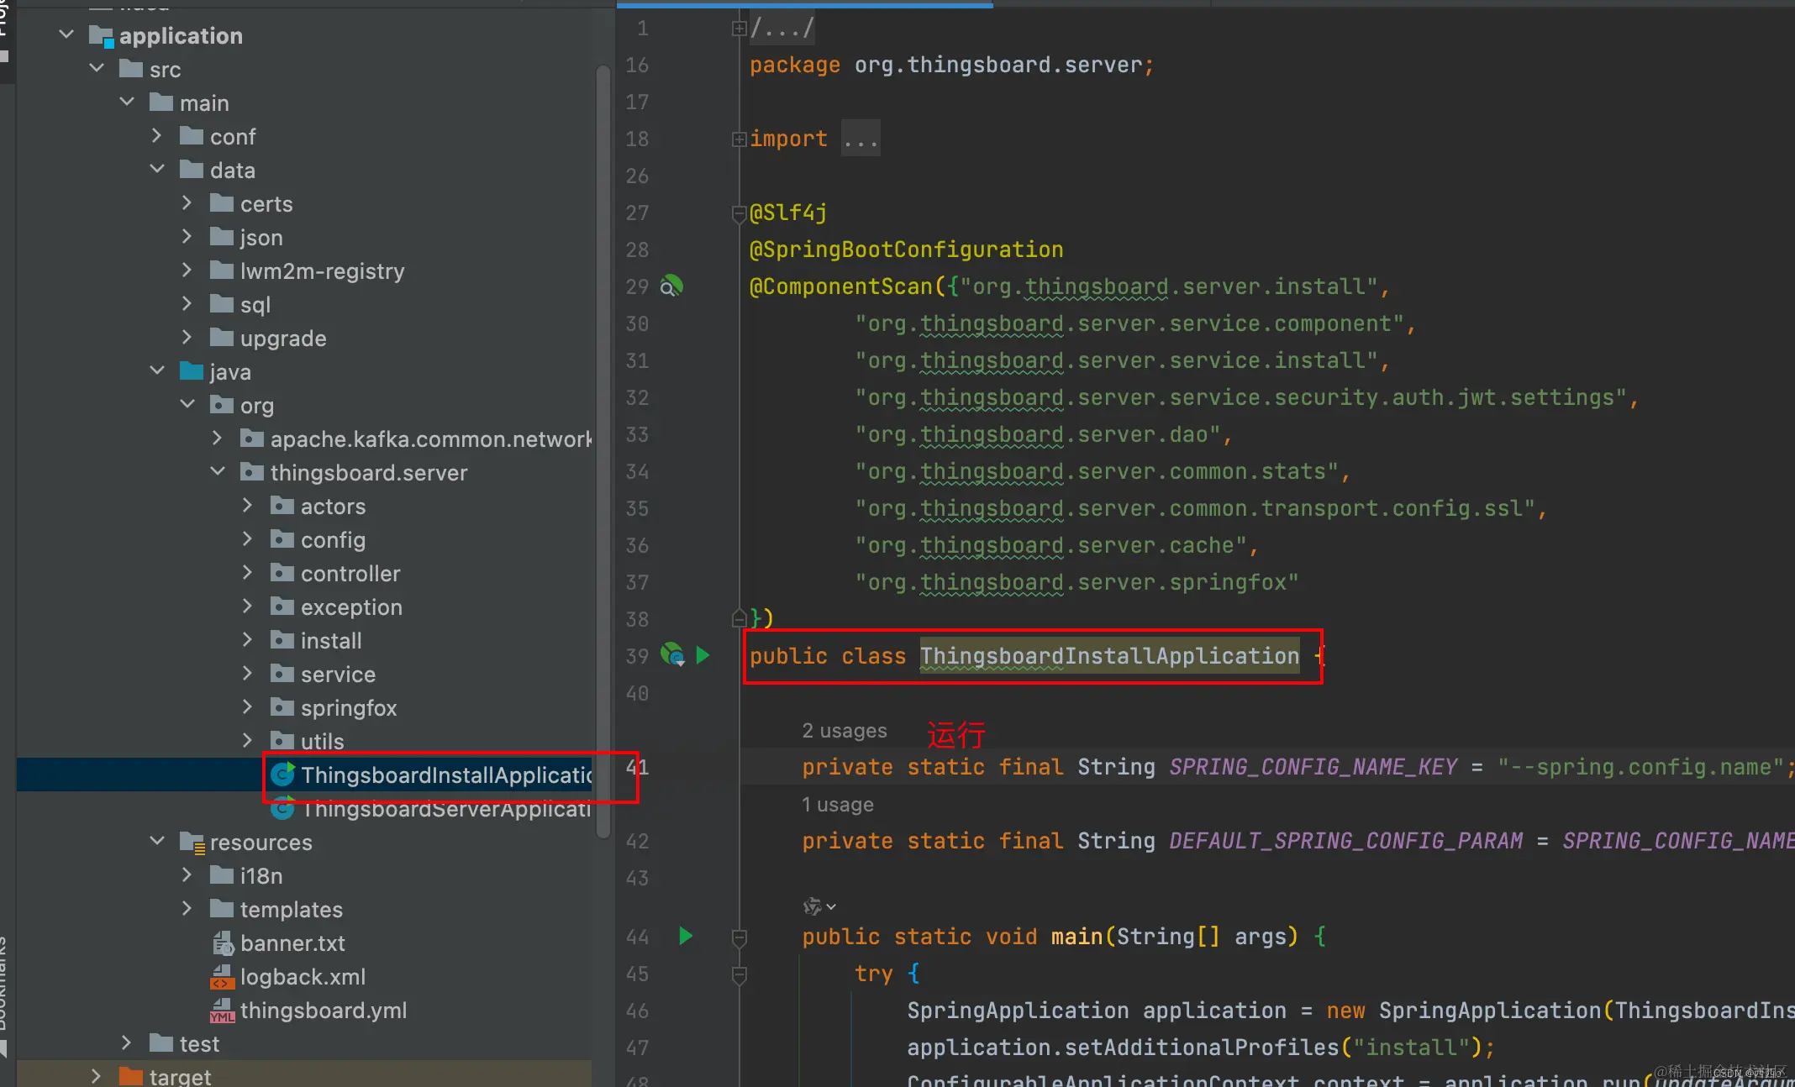This screenshot has height=1087, width=1795.
Task: Click Spring bean gutter icon on line 39
Action: point(672,654)
